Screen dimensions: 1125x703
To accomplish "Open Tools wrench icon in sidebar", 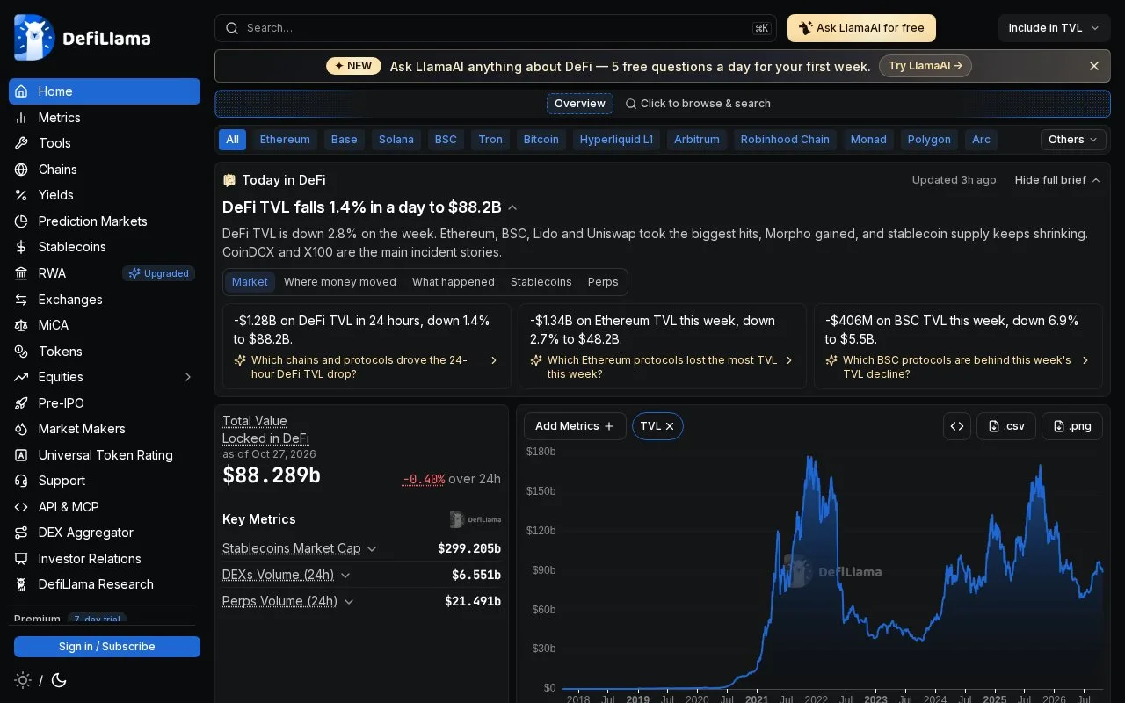I will [21, 143].
